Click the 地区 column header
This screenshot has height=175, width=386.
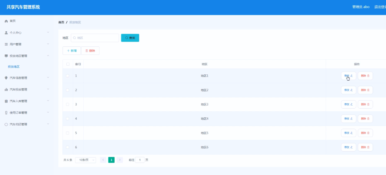(x=205, y=64)
